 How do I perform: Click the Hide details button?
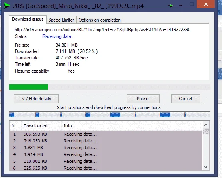(x=36, y=99)
